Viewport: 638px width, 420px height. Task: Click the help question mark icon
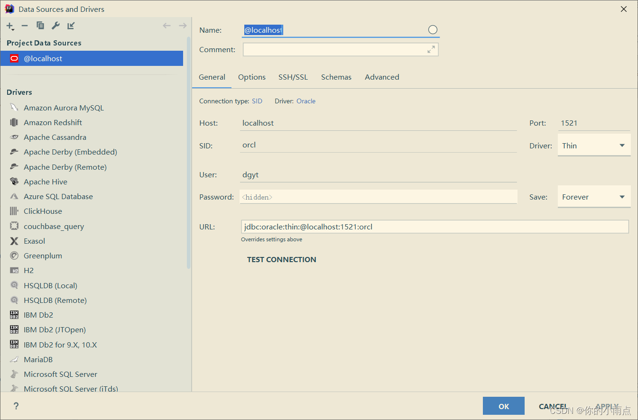[x=16, y=406]
